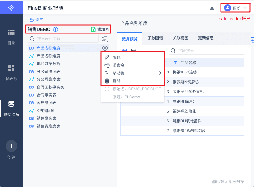Click the 编辑 pencil icon
Image resolution: width=254 pixels, height=187 pixels.
[107, 58]
